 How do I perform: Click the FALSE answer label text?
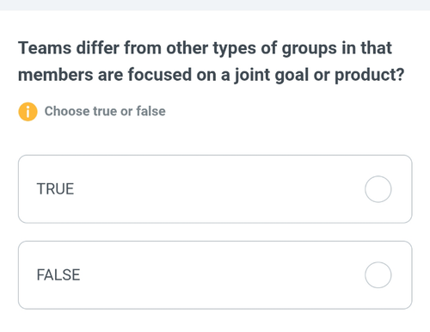point(58,275)
